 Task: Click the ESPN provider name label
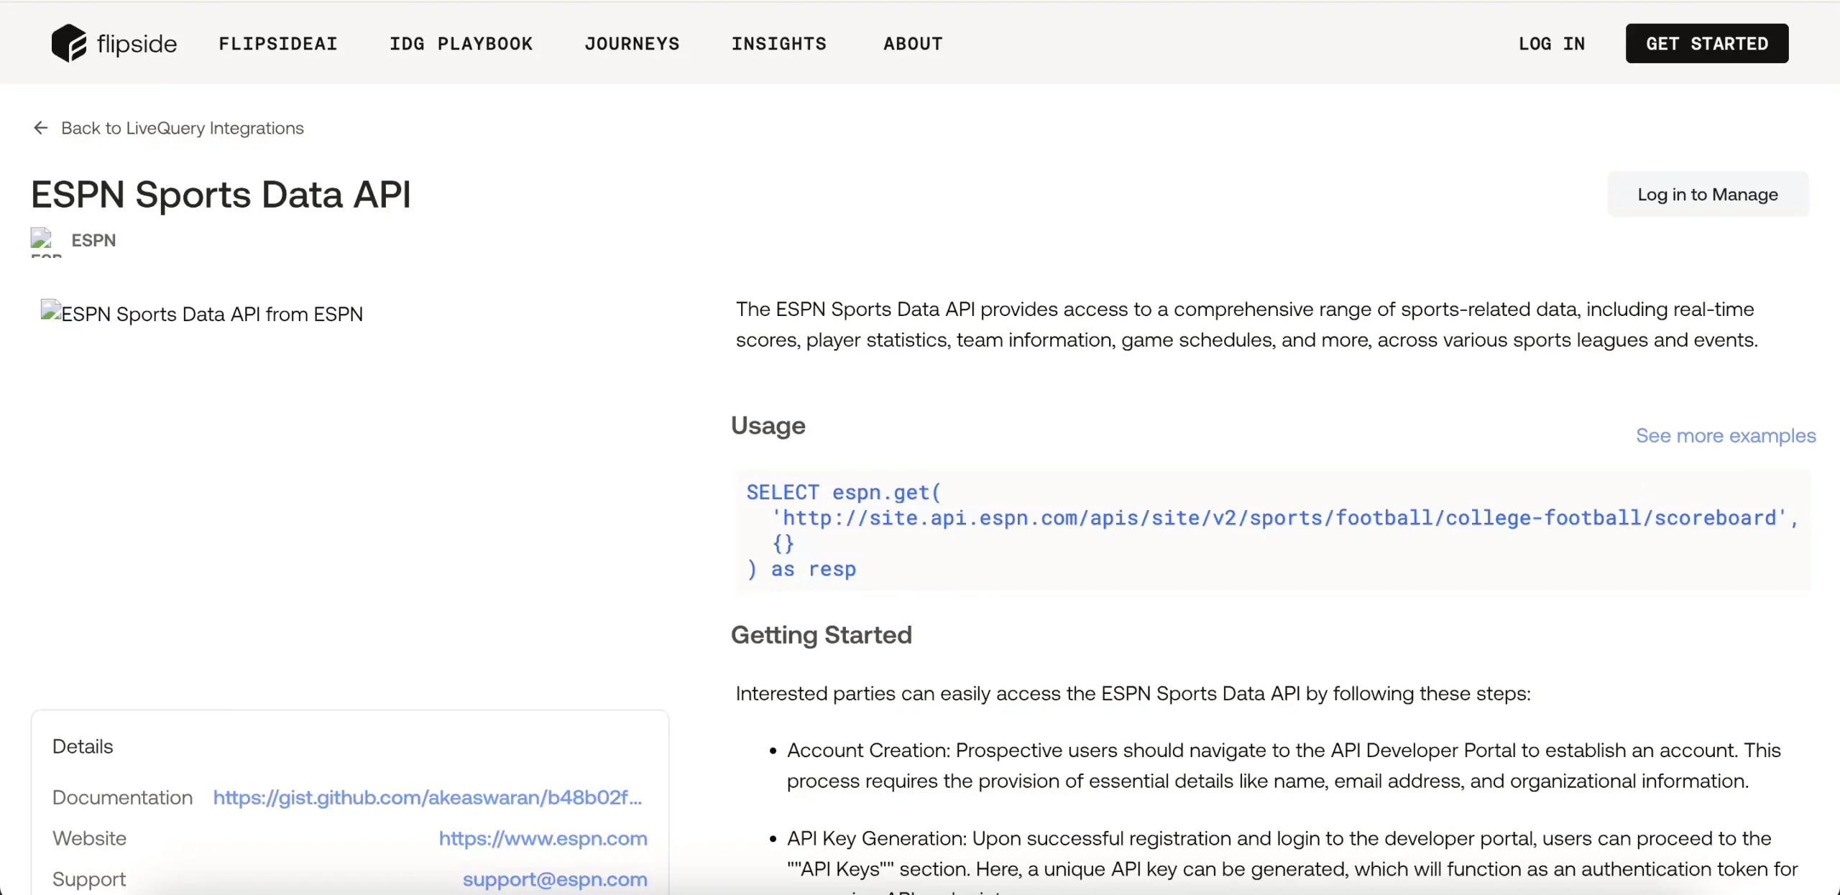(93, 240)
